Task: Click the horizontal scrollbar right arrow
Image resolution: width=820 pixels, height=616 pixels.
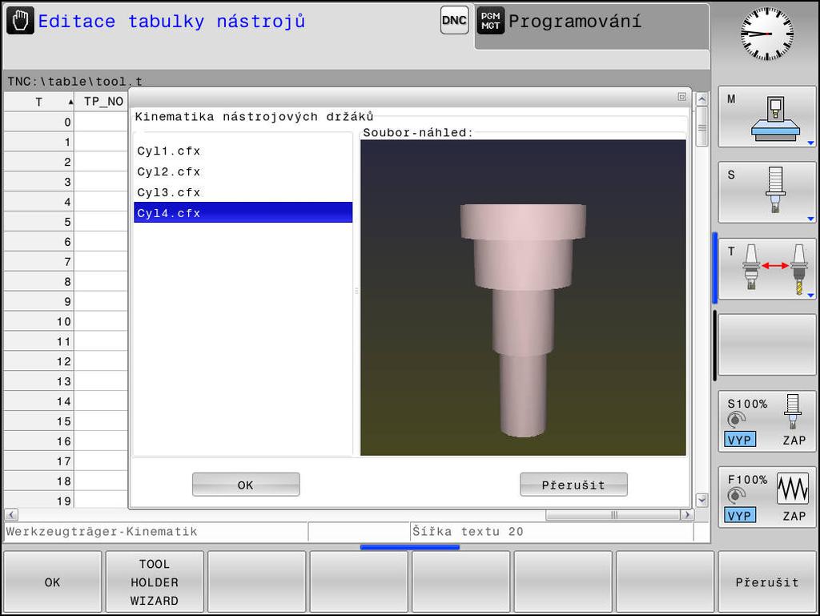Action: click(687, 514)
